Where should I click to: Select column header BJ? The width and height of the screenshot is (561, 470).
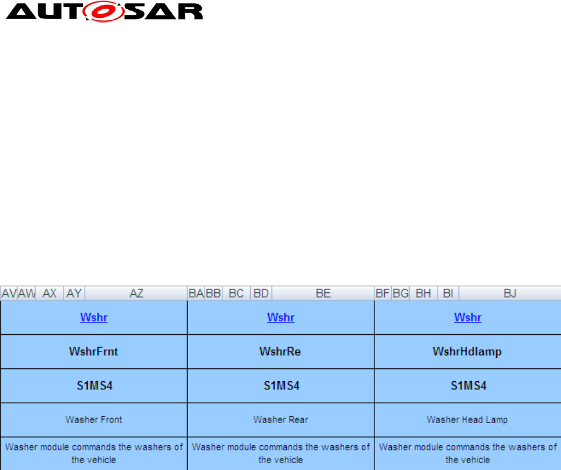(510, 293)
